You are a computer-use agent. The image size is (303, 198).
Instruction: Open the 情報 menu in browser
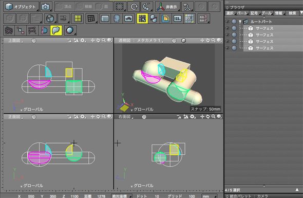pos(279,13)
